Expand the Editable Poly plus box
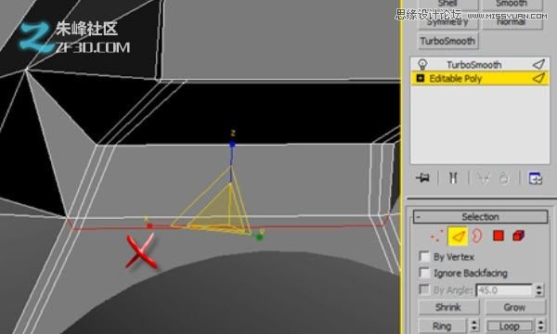This screenshot has width=557, height=334. point(421,78)
